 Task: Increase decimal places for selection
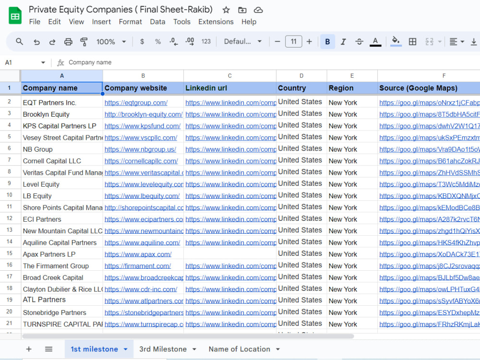pos(189,41)
